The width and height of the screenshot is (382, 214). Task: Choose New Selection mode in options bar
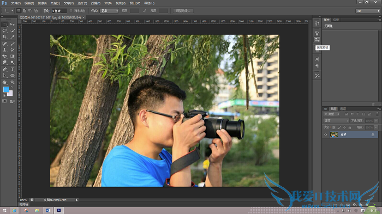19,11
